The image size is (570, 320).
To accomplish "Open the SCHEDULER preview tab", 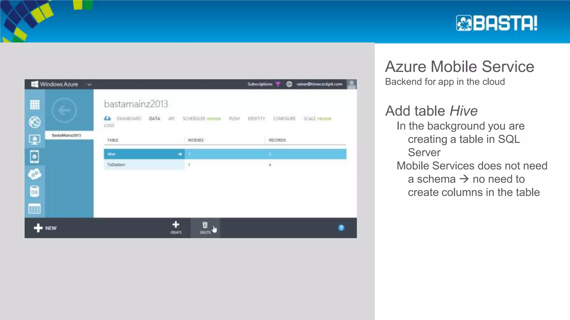I will (202, 119).
